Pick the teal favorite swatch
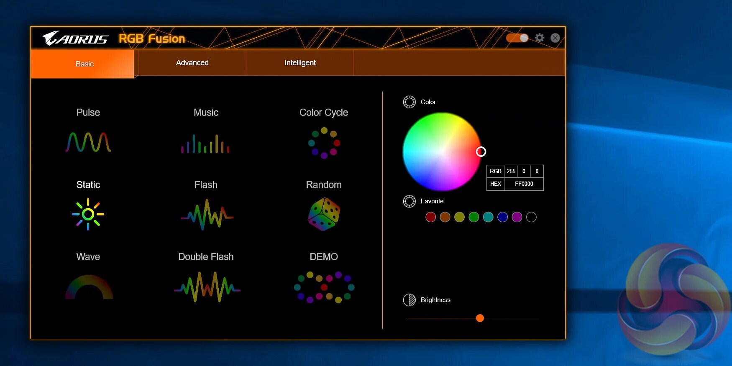The image size is (732, 366). (488, 217)
